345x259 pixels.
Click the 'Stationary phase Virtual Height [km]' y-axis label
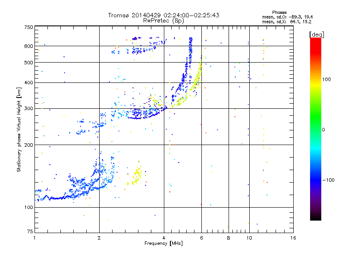(x=19, y=130)
